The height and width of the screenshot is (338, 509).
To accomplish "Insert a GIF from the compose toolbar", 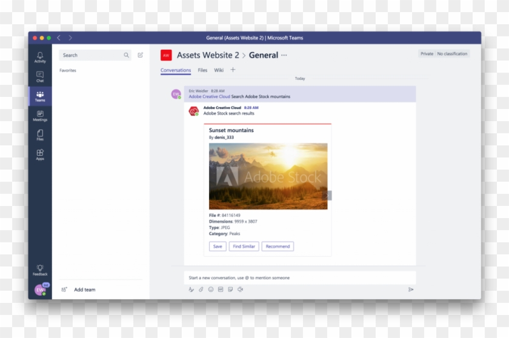I will (221, 290).
